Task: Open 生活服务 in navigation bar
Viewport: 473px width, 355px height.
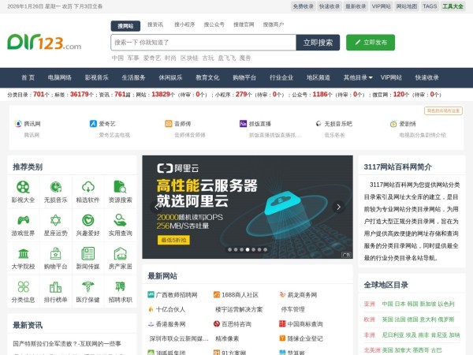Action: click(x=134, y=77)
